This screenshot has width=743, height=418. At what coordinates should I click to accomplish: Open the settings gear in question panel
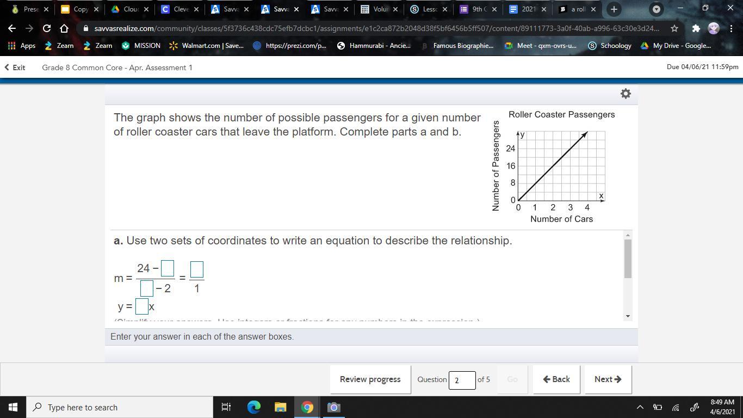[x=626, y=94]
